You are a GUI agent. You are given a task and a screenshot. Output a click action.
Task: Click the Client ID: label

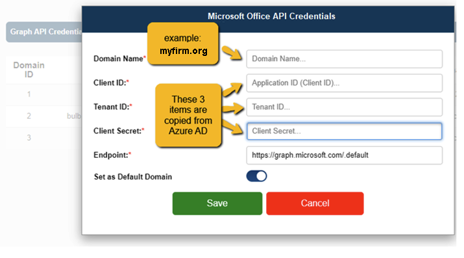point(111,83)
